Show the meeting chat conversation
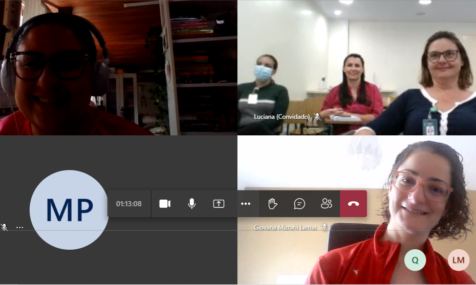Screen dimensions: 476x285 click(299, 204)
